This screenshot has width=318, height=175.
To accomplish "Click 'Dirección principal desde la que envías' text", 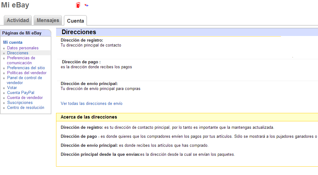I will tap(100, 155).
